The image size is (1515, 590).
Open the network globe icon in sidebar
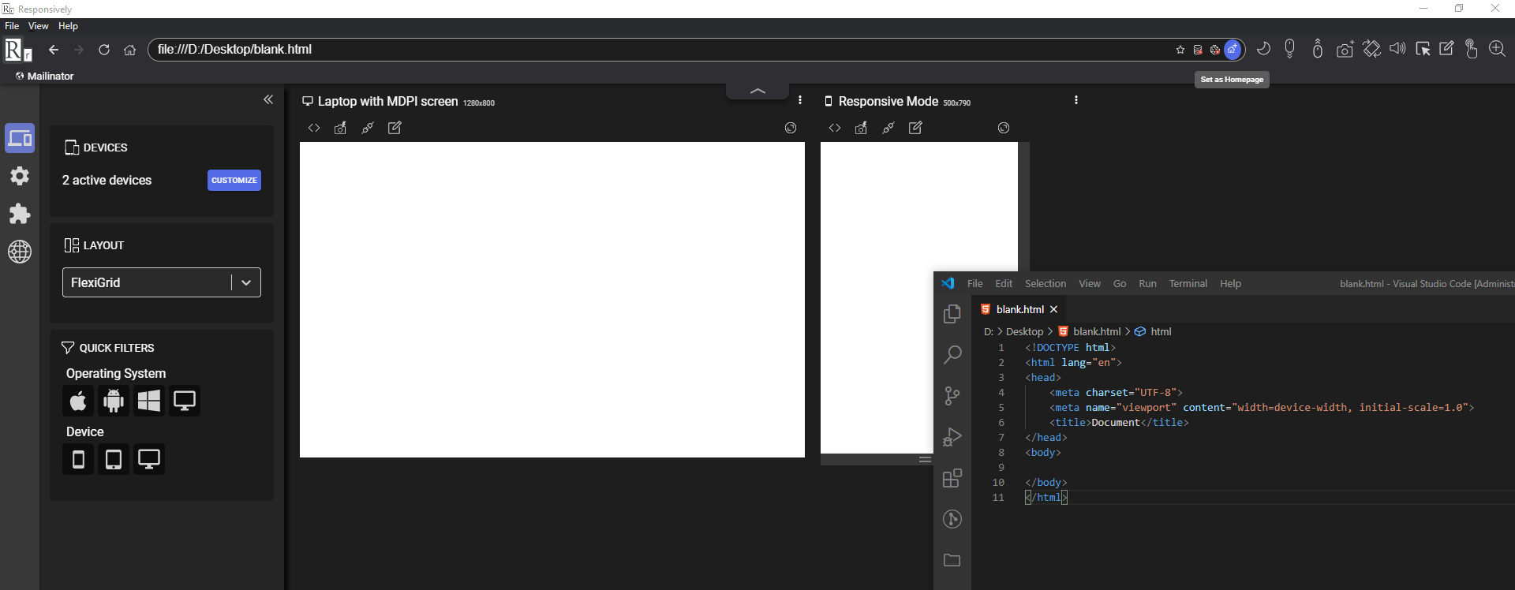coord(20,252)
